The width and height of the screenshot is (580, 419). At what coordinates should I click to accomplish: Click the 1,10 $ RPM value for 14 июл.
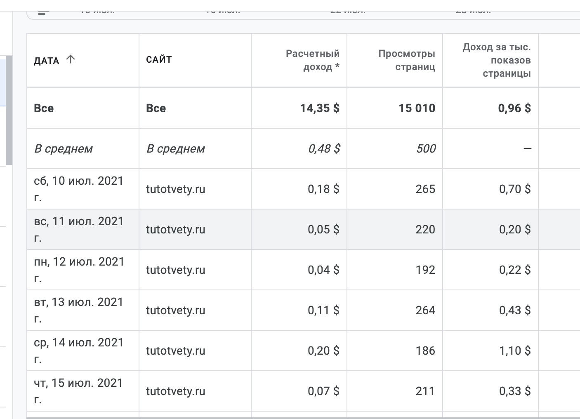point(515,351)
